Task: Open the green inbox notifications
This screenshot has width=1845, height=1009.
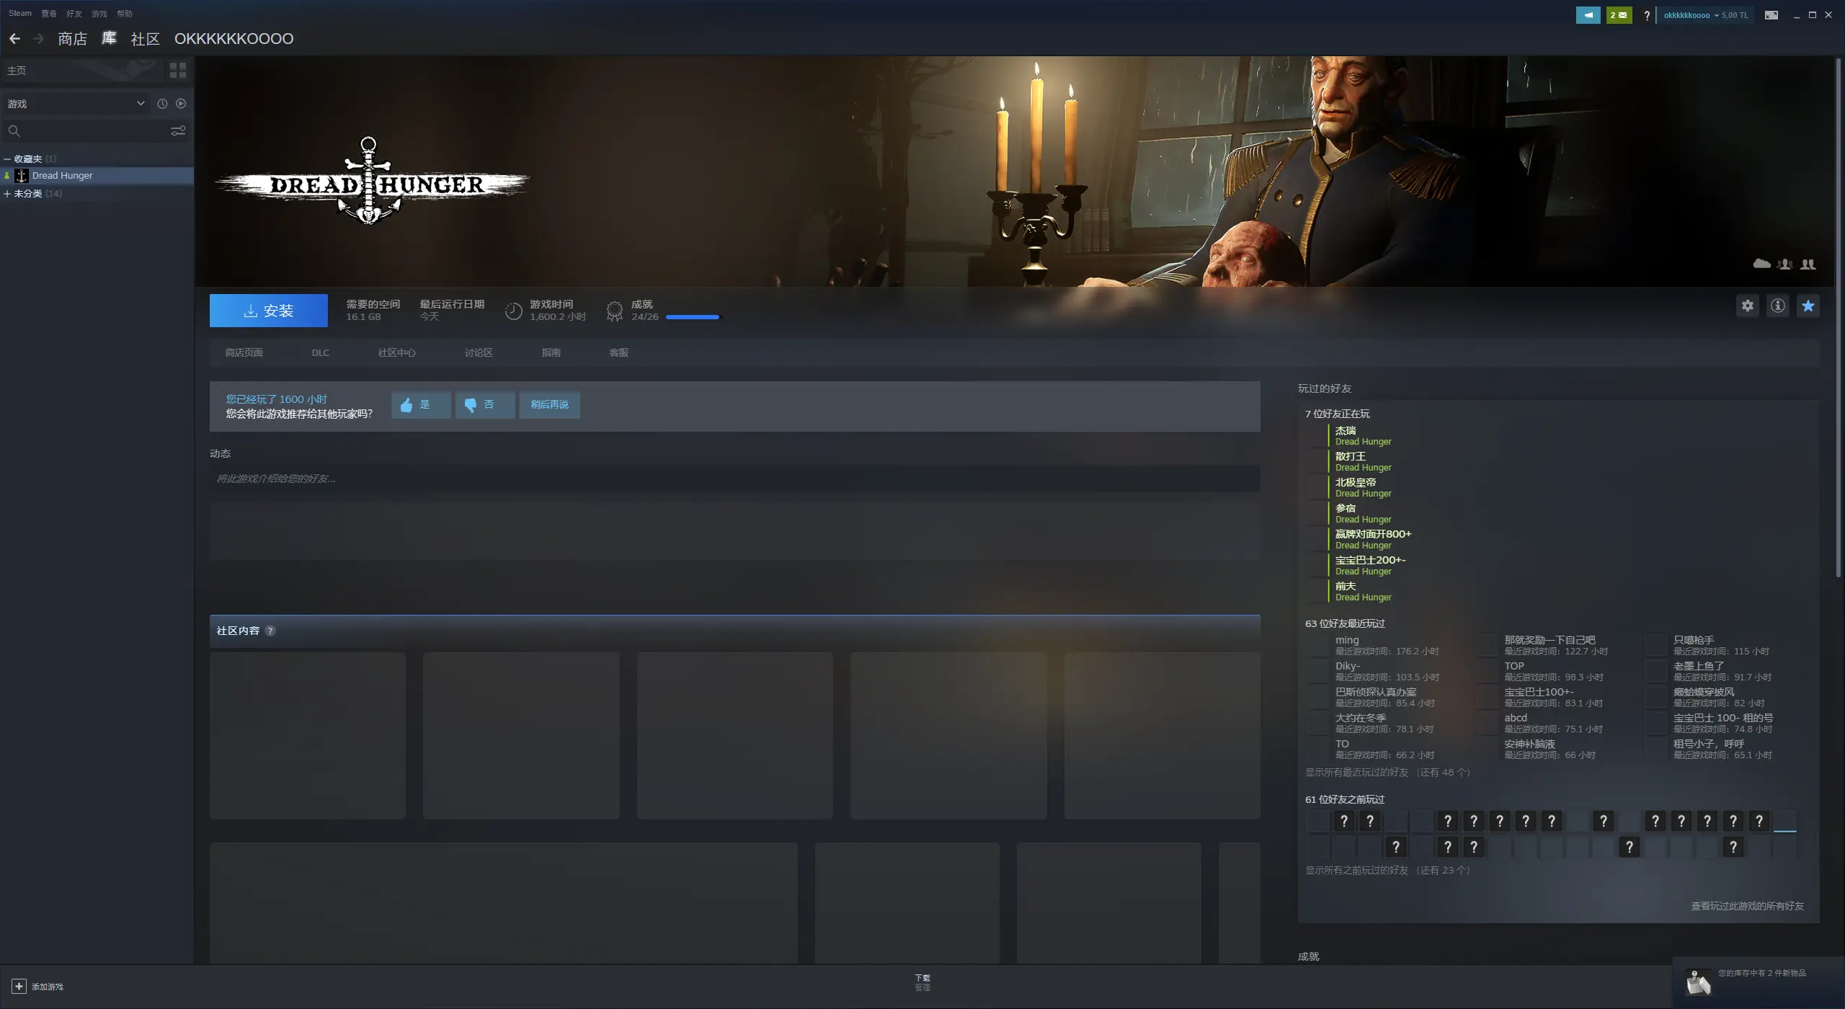Action: pyautogui.click(x=1619, y=15)
